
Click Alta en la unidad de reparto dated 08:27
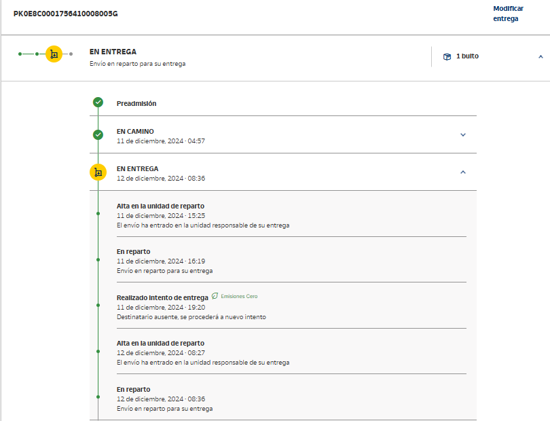pyautogui.click(x=160, y=343)
